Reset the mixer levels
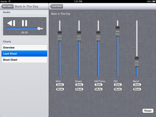Viewport: 156px width, 117px height. pos(148,111)
